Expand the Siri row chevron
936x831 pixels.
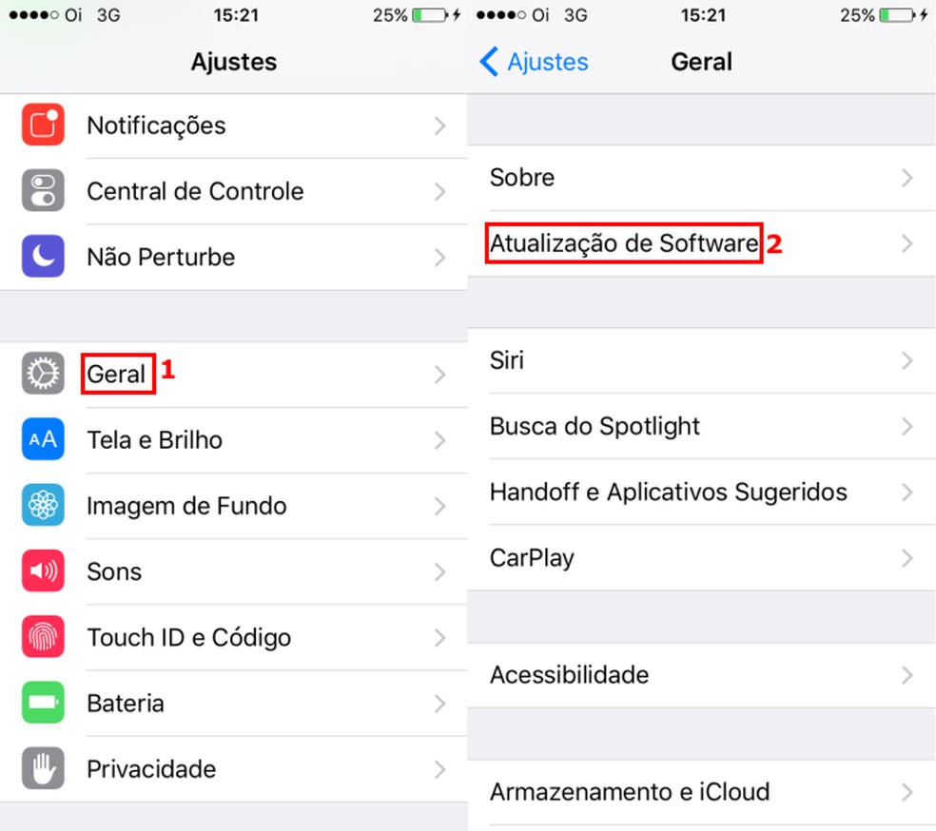pyautogui.click(x=907, y=361)
